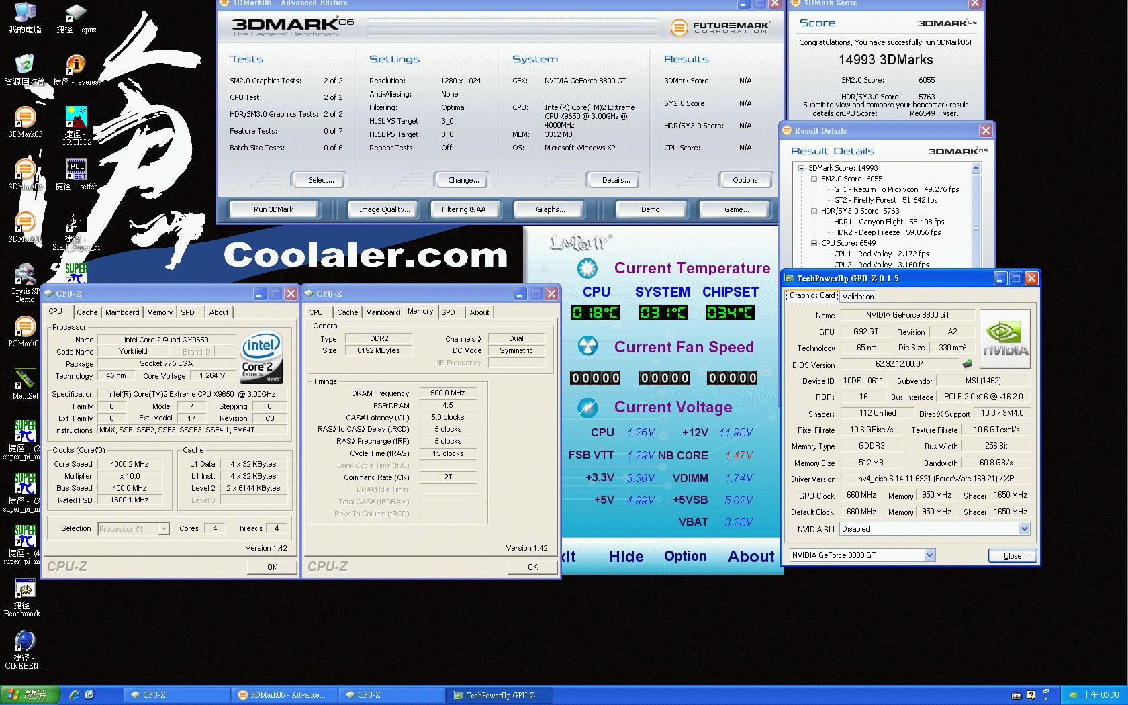Open the NVIDIA SLI dropdown in GPU-Z
The width and height of the screenshot is (1128, 705).
pos(1024,529)
